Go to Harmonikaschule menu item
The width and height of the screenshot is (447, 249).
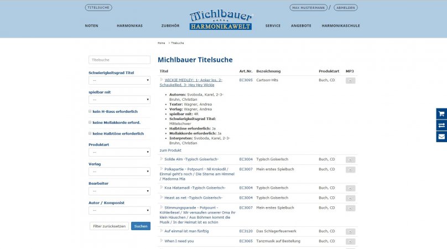coord(341,26)
